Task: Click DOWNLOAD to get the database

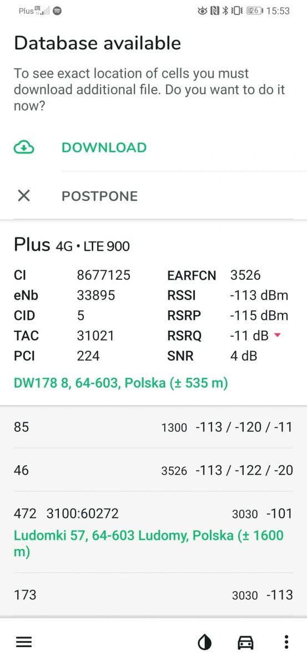Action: 104,148
